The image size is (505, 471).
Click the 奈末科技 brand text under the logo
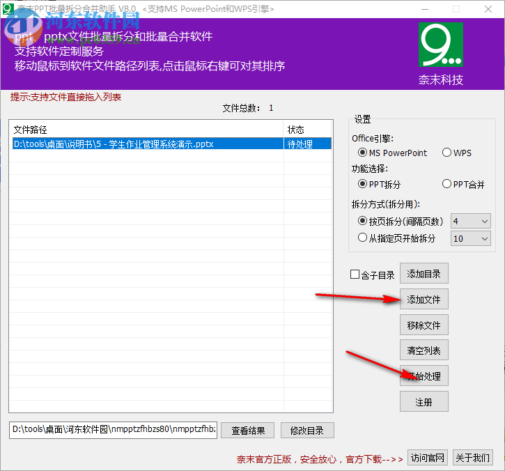pyautogui.click(x=441, y=79)
